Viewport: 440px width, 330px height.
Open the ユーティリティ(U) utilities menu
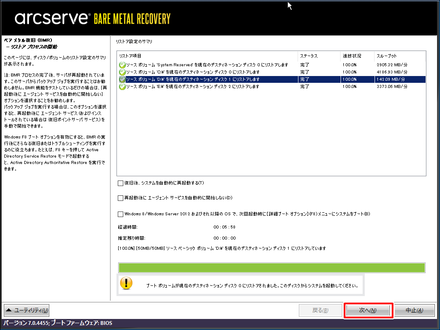[x=27, y=310]
